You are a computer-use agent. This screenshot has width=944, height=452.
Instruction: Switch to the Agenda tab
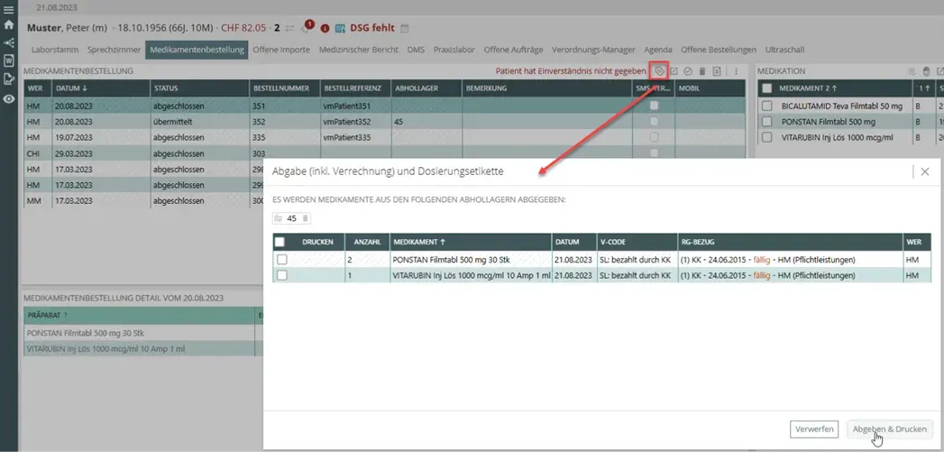[658, 50]
